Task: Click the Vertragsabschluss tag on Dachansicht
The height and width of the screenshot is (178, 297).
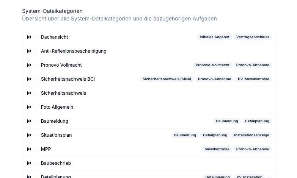Action: tap(253, 37)
